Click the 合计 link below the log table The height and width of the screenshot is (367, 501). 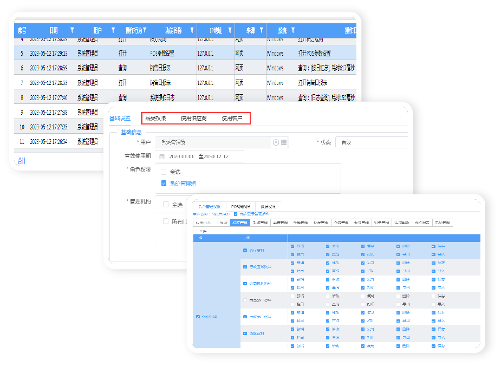[x=22, y=161]
